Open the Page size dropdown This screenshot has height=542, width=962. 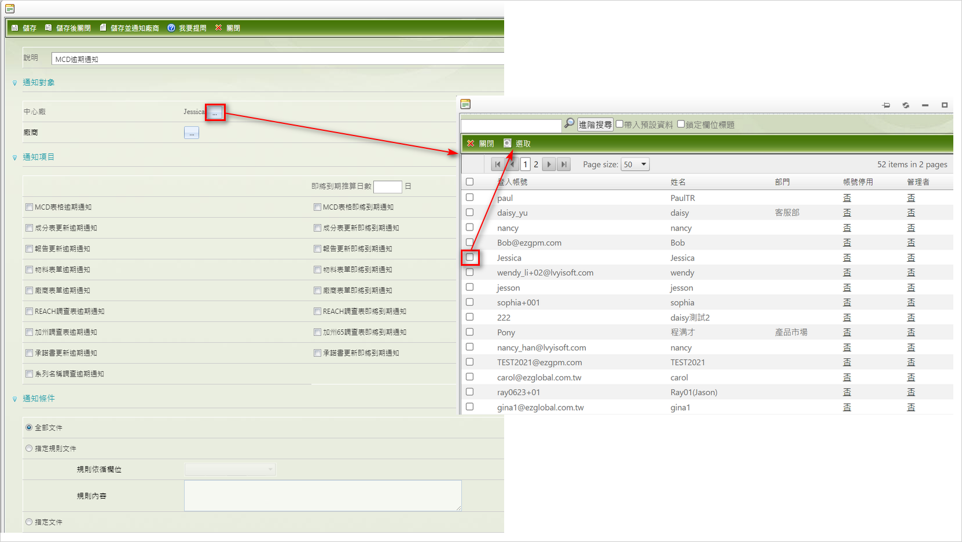(x=635, y=164)
